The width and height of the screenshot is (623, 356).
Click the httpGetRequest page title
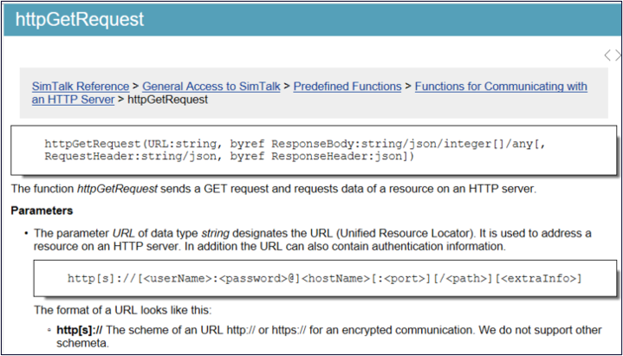point(80,19)
